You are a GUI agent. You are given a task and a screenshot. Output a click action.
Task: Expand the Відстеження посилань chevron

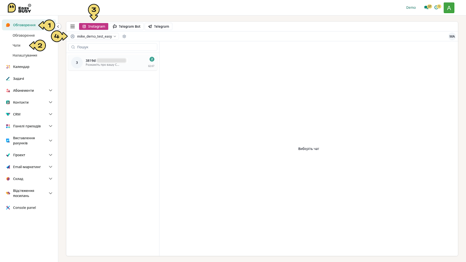pyautogui.click(x=50, y=193)
